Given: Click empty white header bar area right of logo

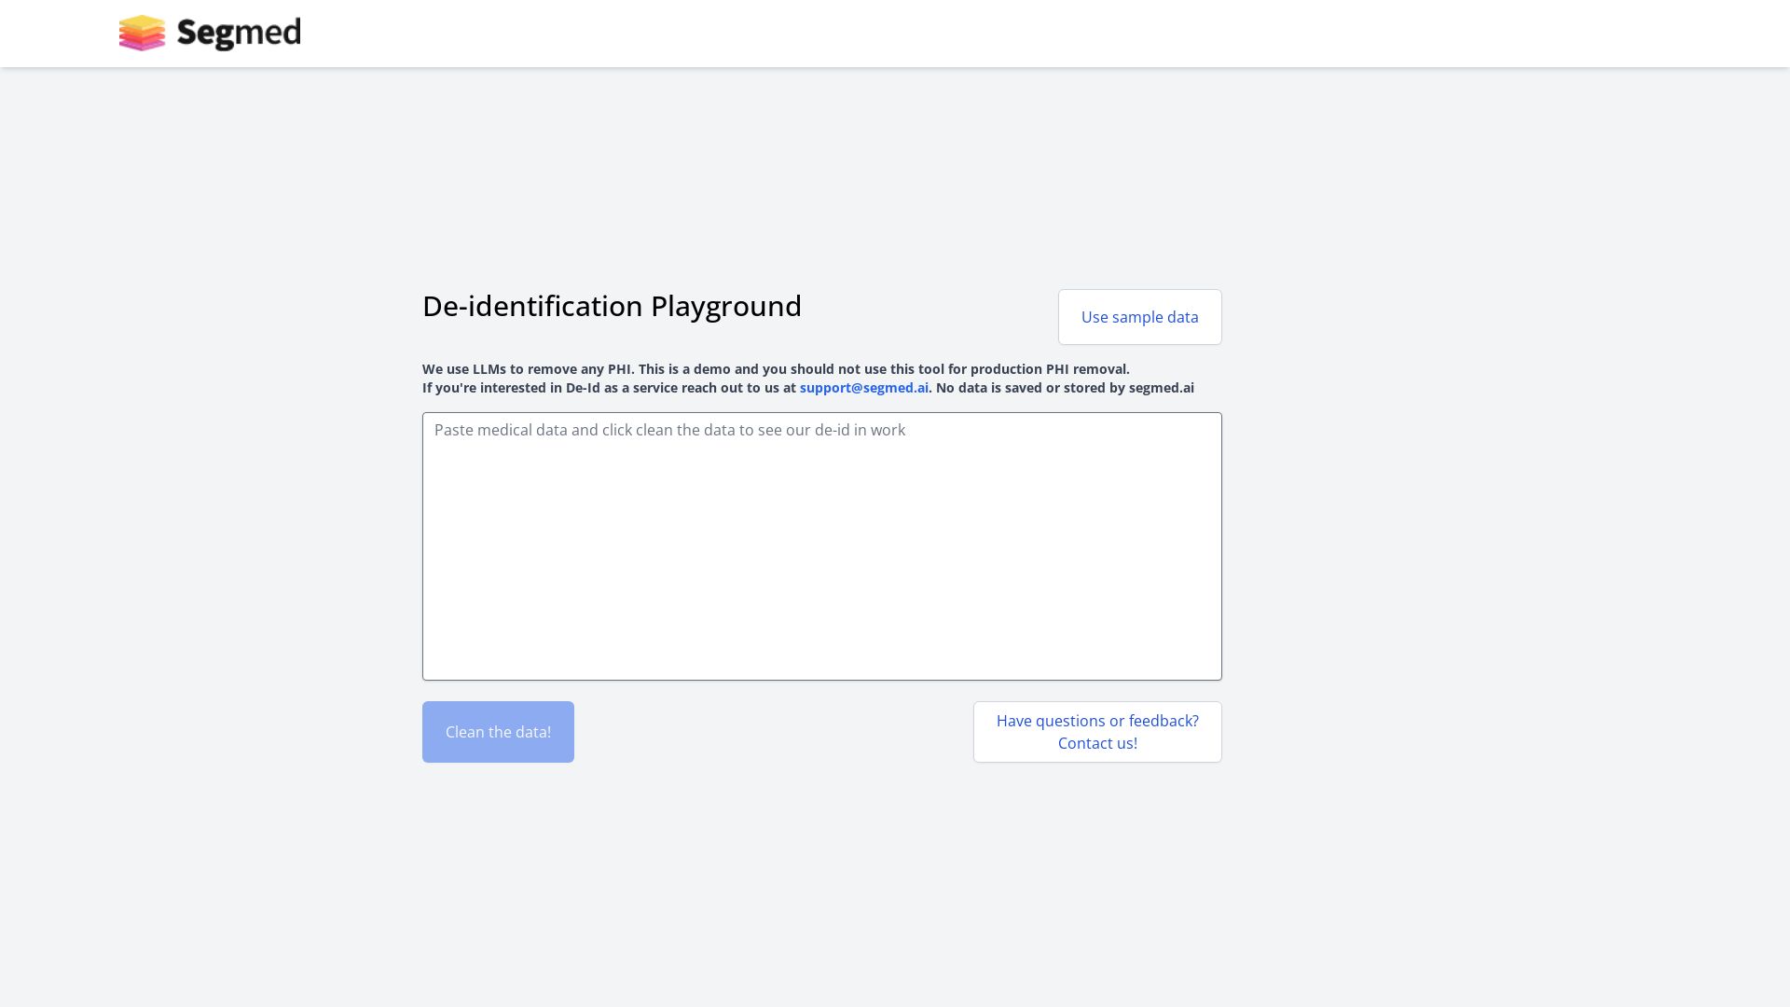Looking at the screenshot, I should [x=1026, y=34].
